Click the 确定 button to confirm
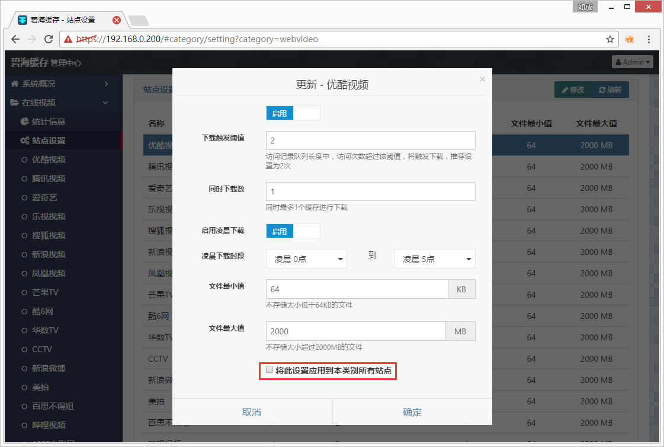The height and width of the screenshot is (447, 664). click(412, 412)
